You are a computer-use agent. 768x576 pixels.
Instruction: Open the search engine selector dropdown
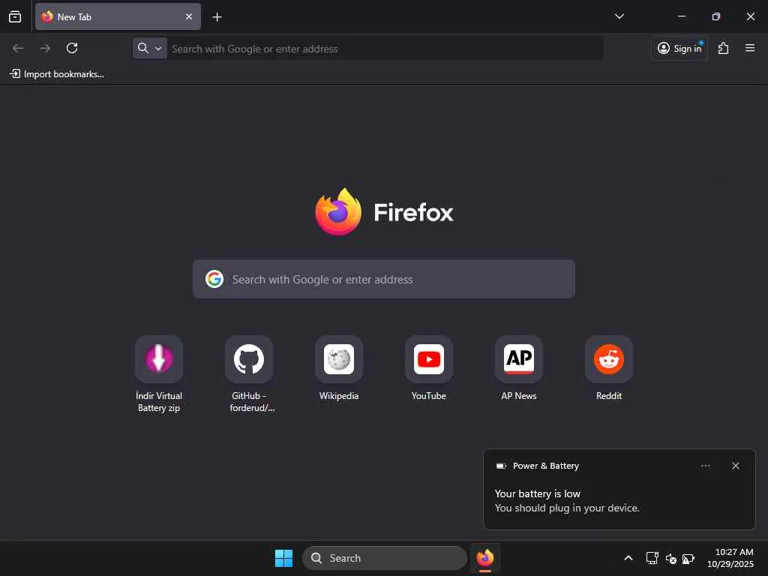(x=150, y=49)
